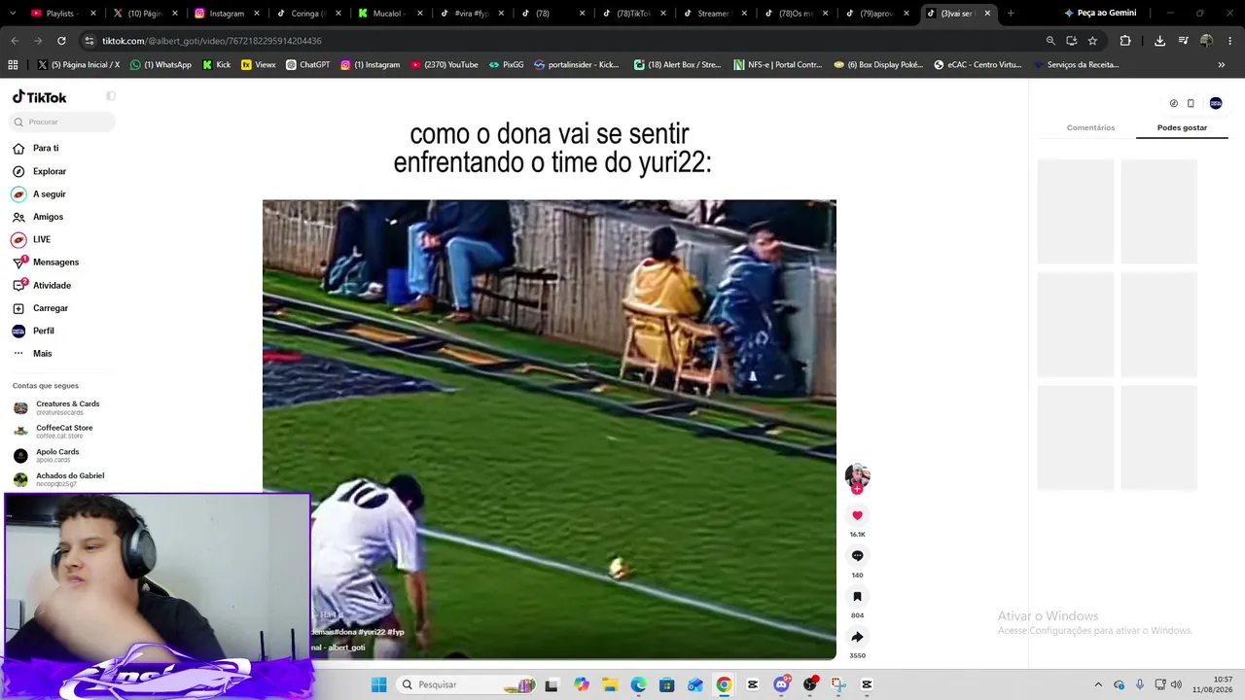Open the WhatsApp bookmark
This screenshot has width=1245, height=700.
[161, 65]
